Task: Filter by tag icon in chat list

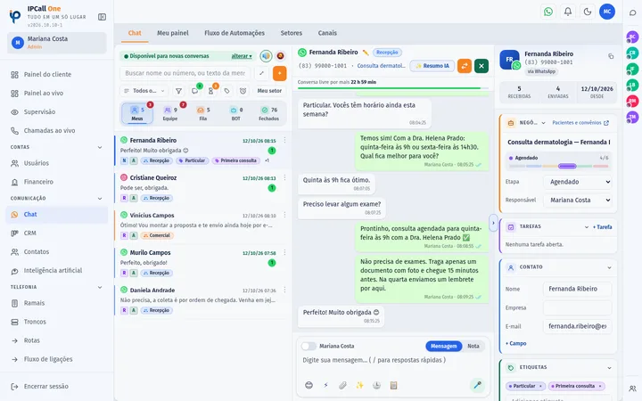Action: (226, 91)
